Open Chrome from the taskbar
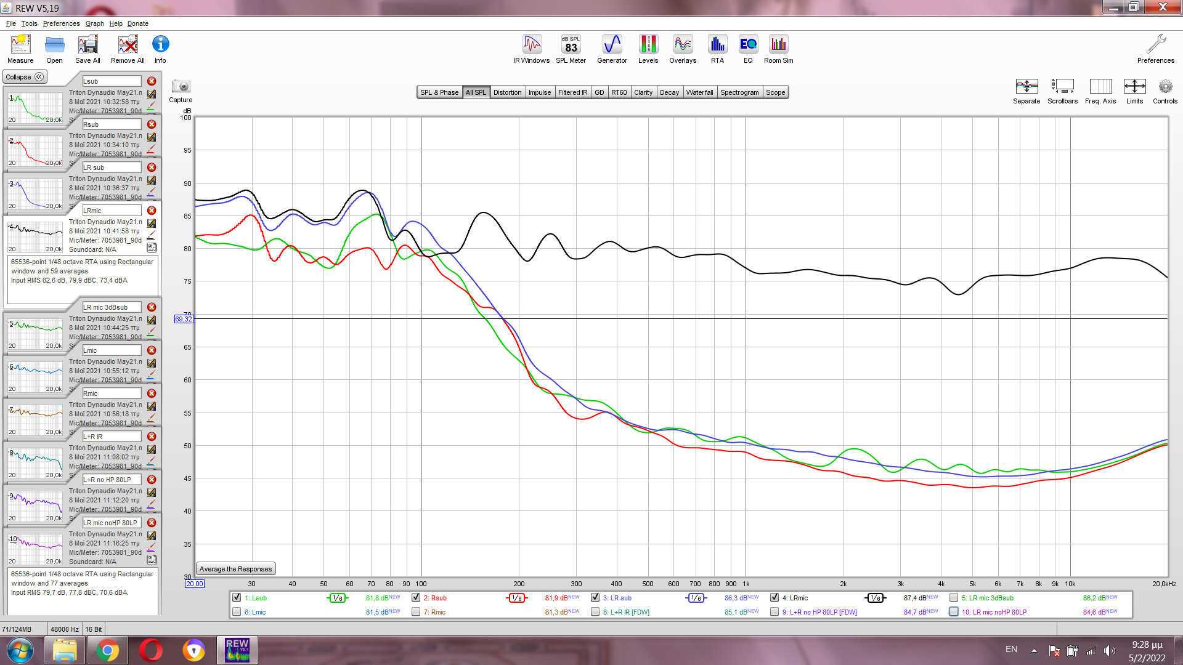Screen dimensions: 1183x665 (x=107, y=650)
